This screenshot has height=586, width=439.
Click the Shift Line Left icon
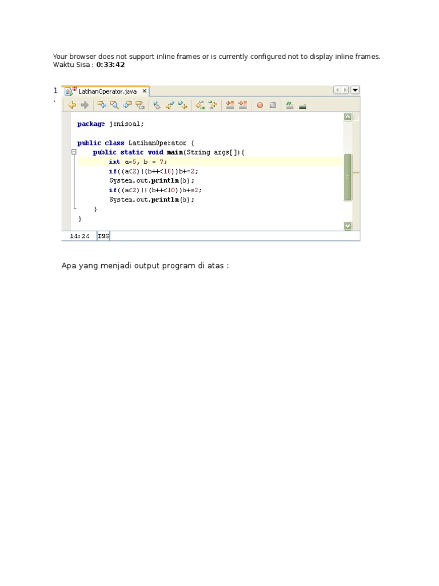[230, 105]
